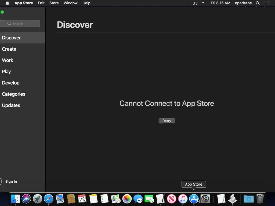Screen dimensions: 275x206
Task: Open Notes yellow pad icon in Dock
Action: [93, 199]
